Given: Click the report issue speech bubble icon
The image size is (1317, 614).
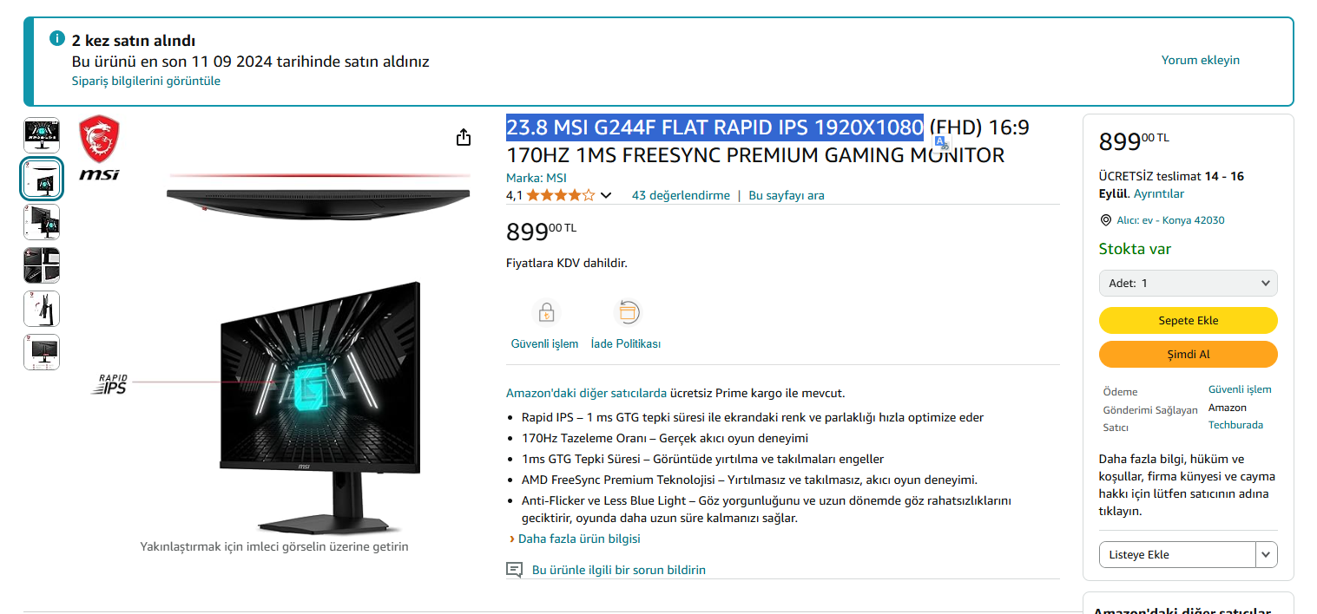Looking at the screenshot, I should coord(515,570).
